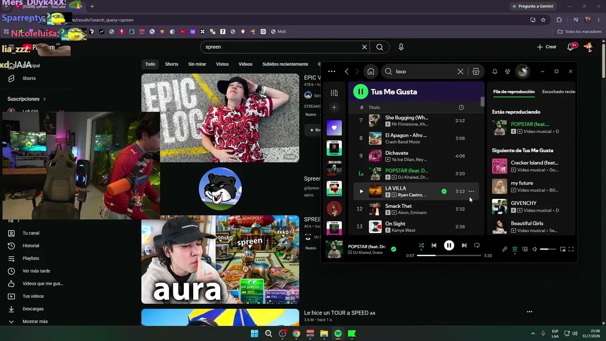Select the Videos filter chip
The width and height of the screenshot is (606, 341).
point(245,64)
